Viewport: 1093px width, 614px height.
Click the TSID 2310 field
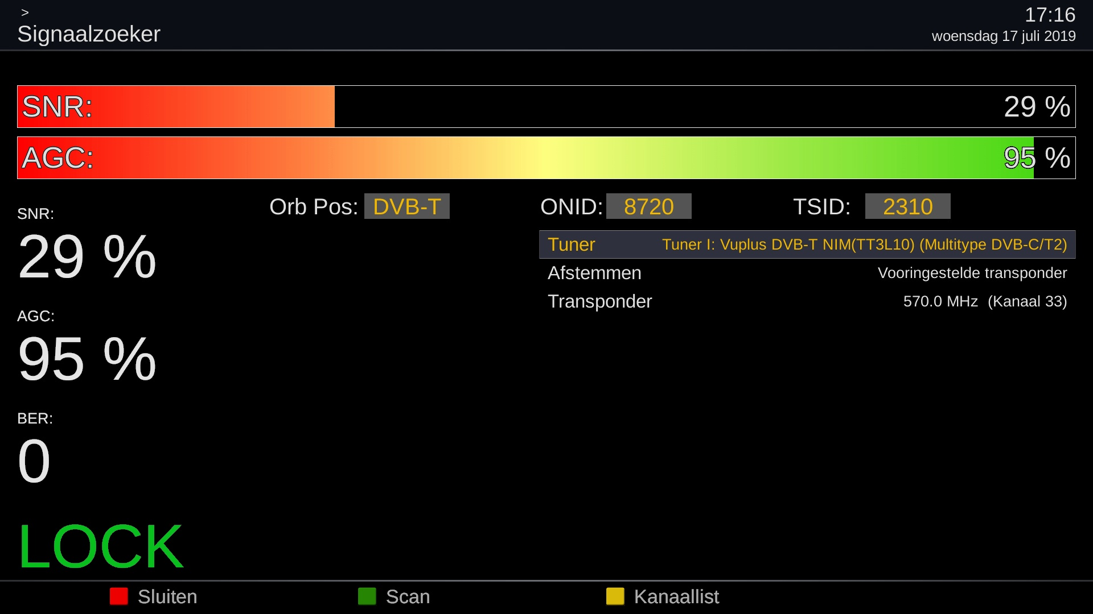click(x=907, y=206)
